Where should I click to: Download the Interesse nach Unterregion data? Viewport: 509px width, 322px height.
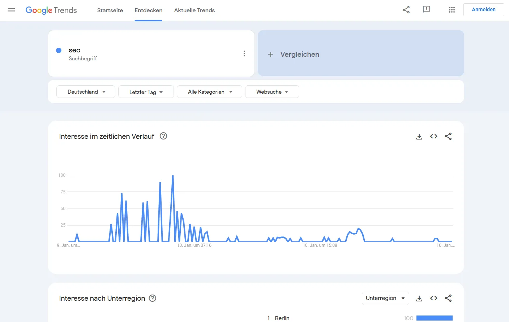(x=419, y=298)
